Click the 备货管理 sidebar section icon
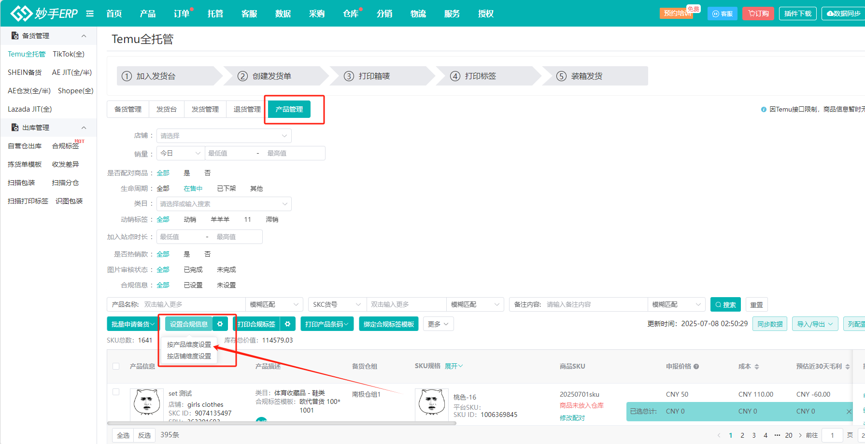 [x=15, y=36]
